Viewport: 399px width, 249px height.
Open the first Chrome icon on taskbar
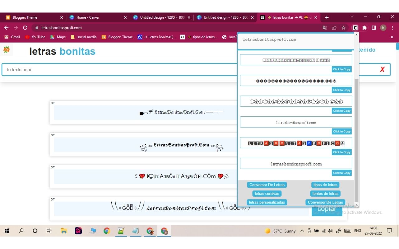107,231
